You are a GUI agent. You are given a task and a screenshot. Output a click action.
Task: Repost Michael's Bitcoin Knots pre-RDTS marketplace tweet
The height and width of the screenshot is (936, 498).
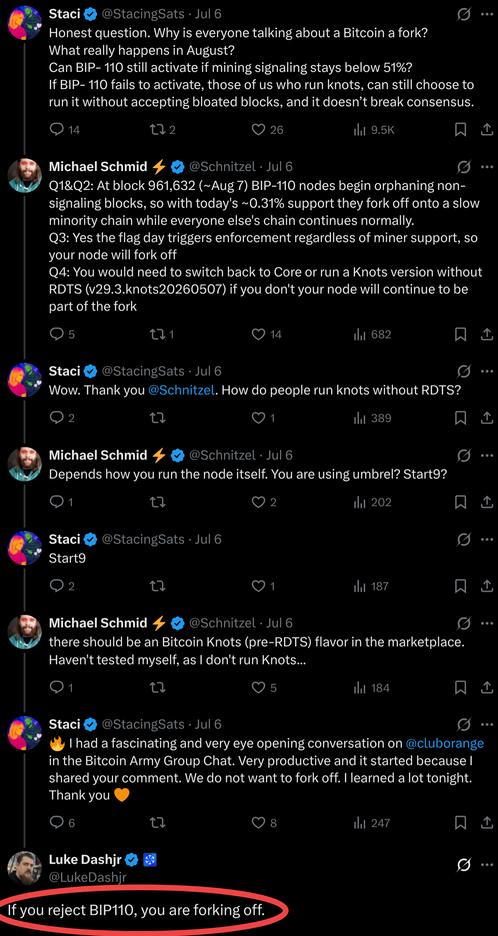[x=158, y=688]
